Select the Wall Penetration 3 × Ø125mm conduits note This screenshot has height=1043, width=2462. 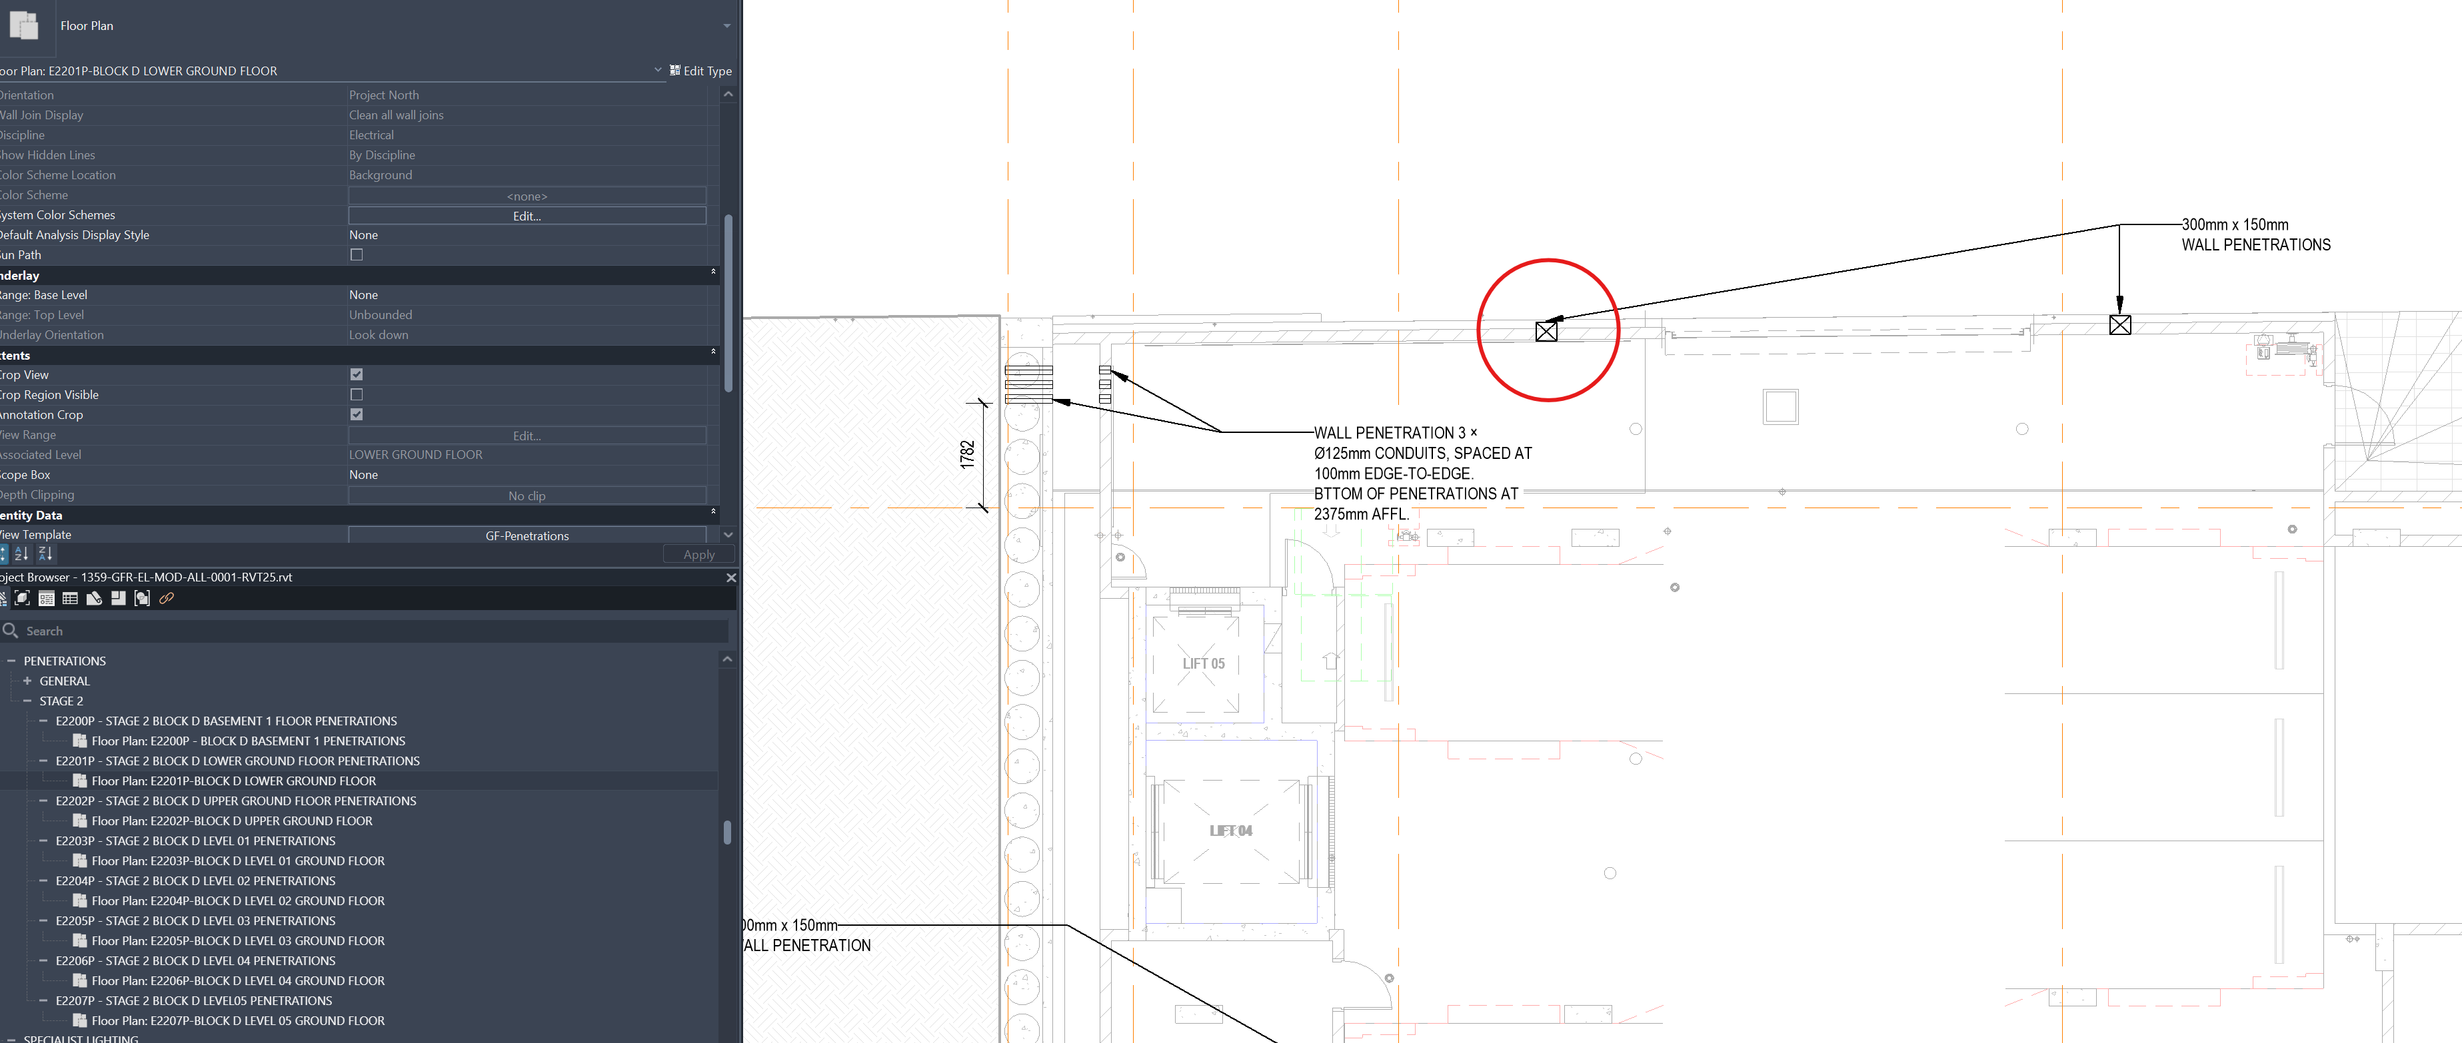[1422, 474]
